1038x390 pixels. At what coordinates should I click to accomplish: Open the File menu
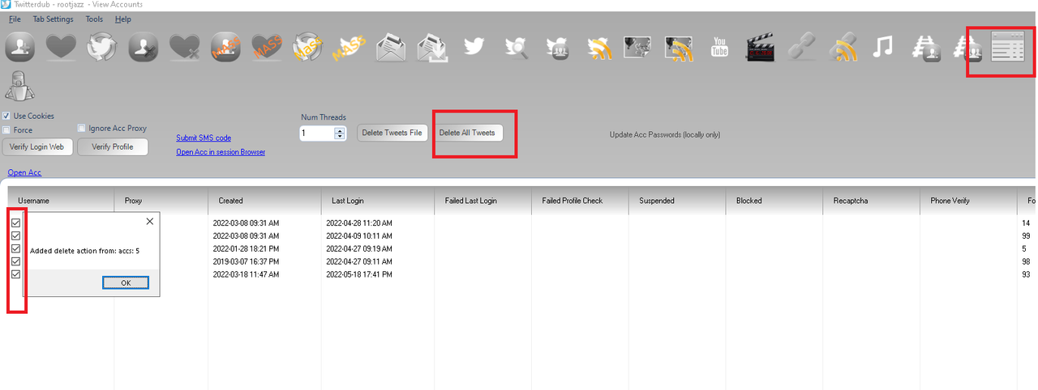click(x=15, y=19)
